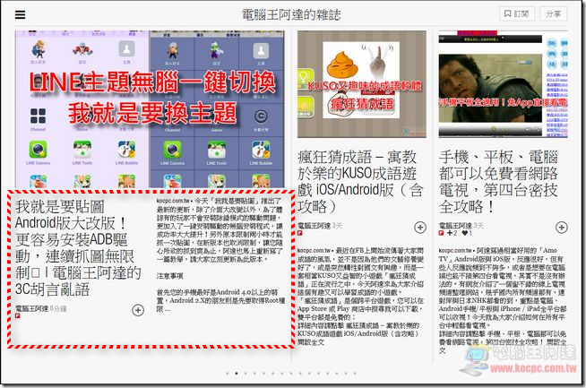Open the network TV article thumbnail

(x=503, y=84)
